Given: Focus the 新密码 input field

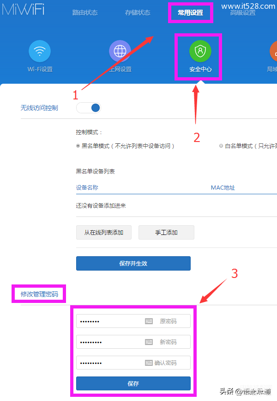Looking at the screenshot, I should click(133, 342).
